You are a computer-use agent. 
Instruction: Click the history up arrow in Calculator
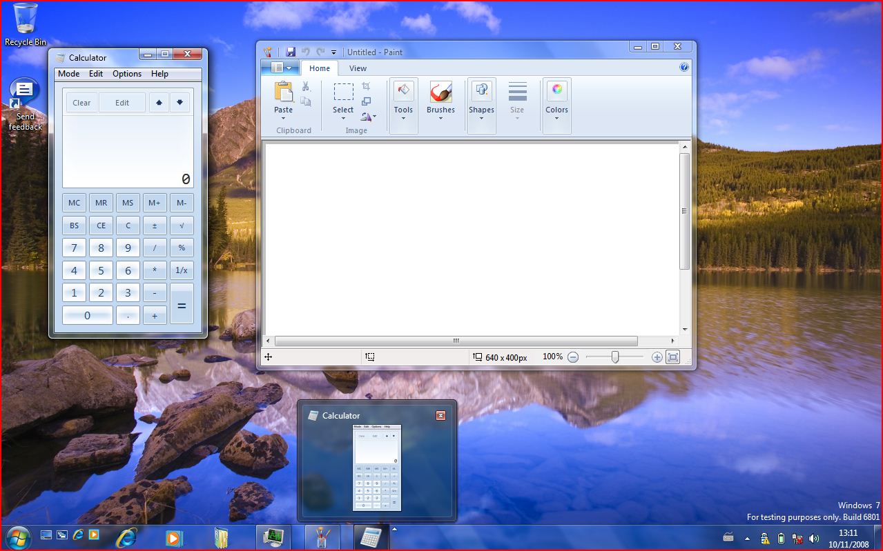(x=159, y=103)
